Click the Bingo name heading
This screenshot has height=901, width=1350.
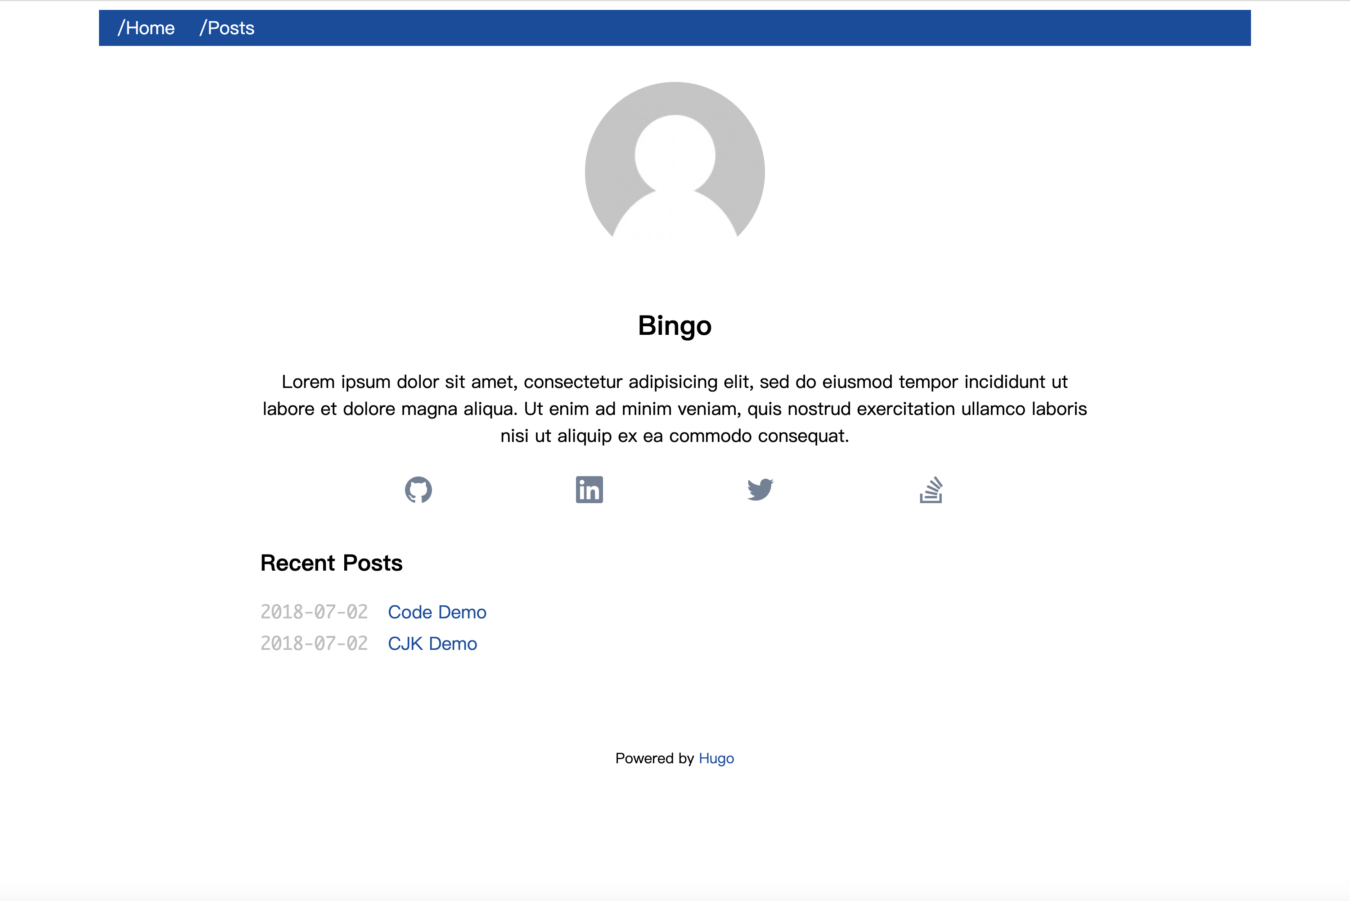tap(675, 326)
